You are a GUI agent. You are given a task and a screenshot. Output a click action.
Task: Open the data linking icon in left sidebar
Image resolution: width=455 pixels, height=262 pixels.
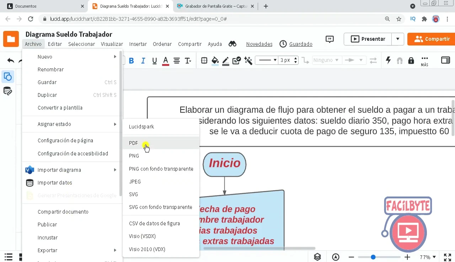[7, 91]
